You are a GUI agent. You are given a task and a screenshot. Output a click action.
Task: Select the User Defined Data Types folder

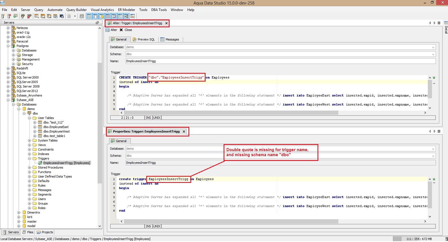pyautogui.click(x=55, y=176)
